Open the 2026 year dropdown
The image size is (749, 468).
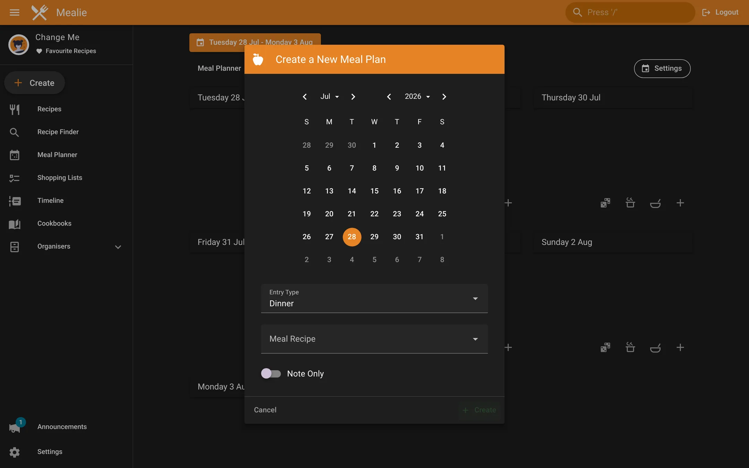(417, 97)
